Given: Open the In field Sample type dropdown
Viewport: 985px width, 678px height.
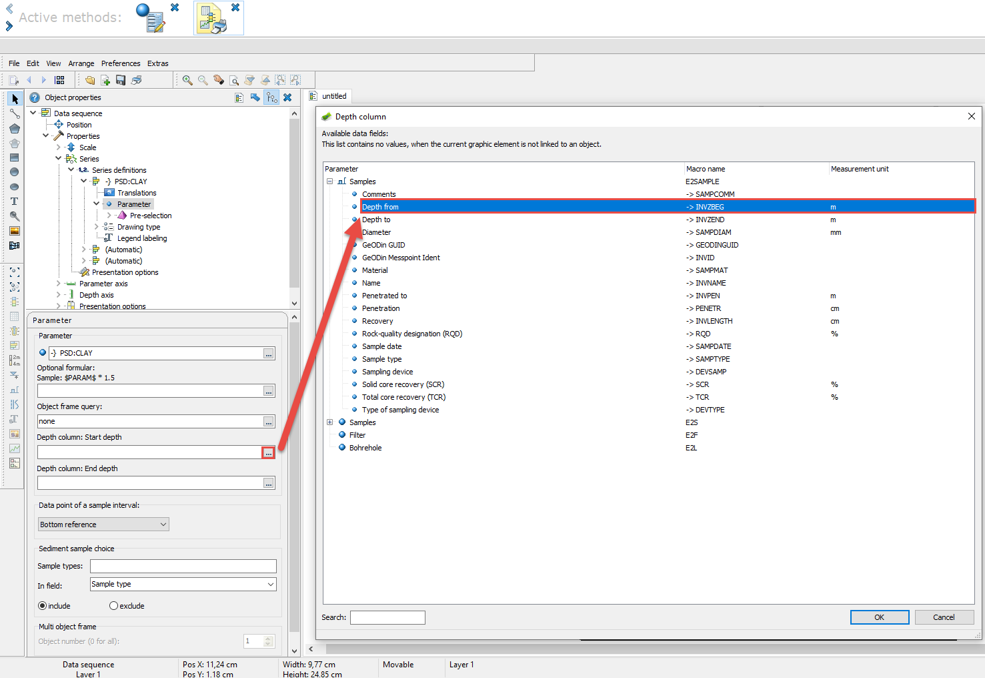Looking at the screenshot, I should (x=183, y=585).
